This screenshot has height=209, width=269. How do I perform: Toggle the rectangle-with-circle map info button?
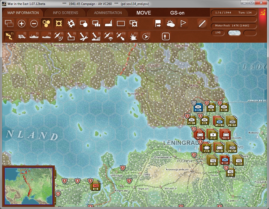tap(84, 24)
